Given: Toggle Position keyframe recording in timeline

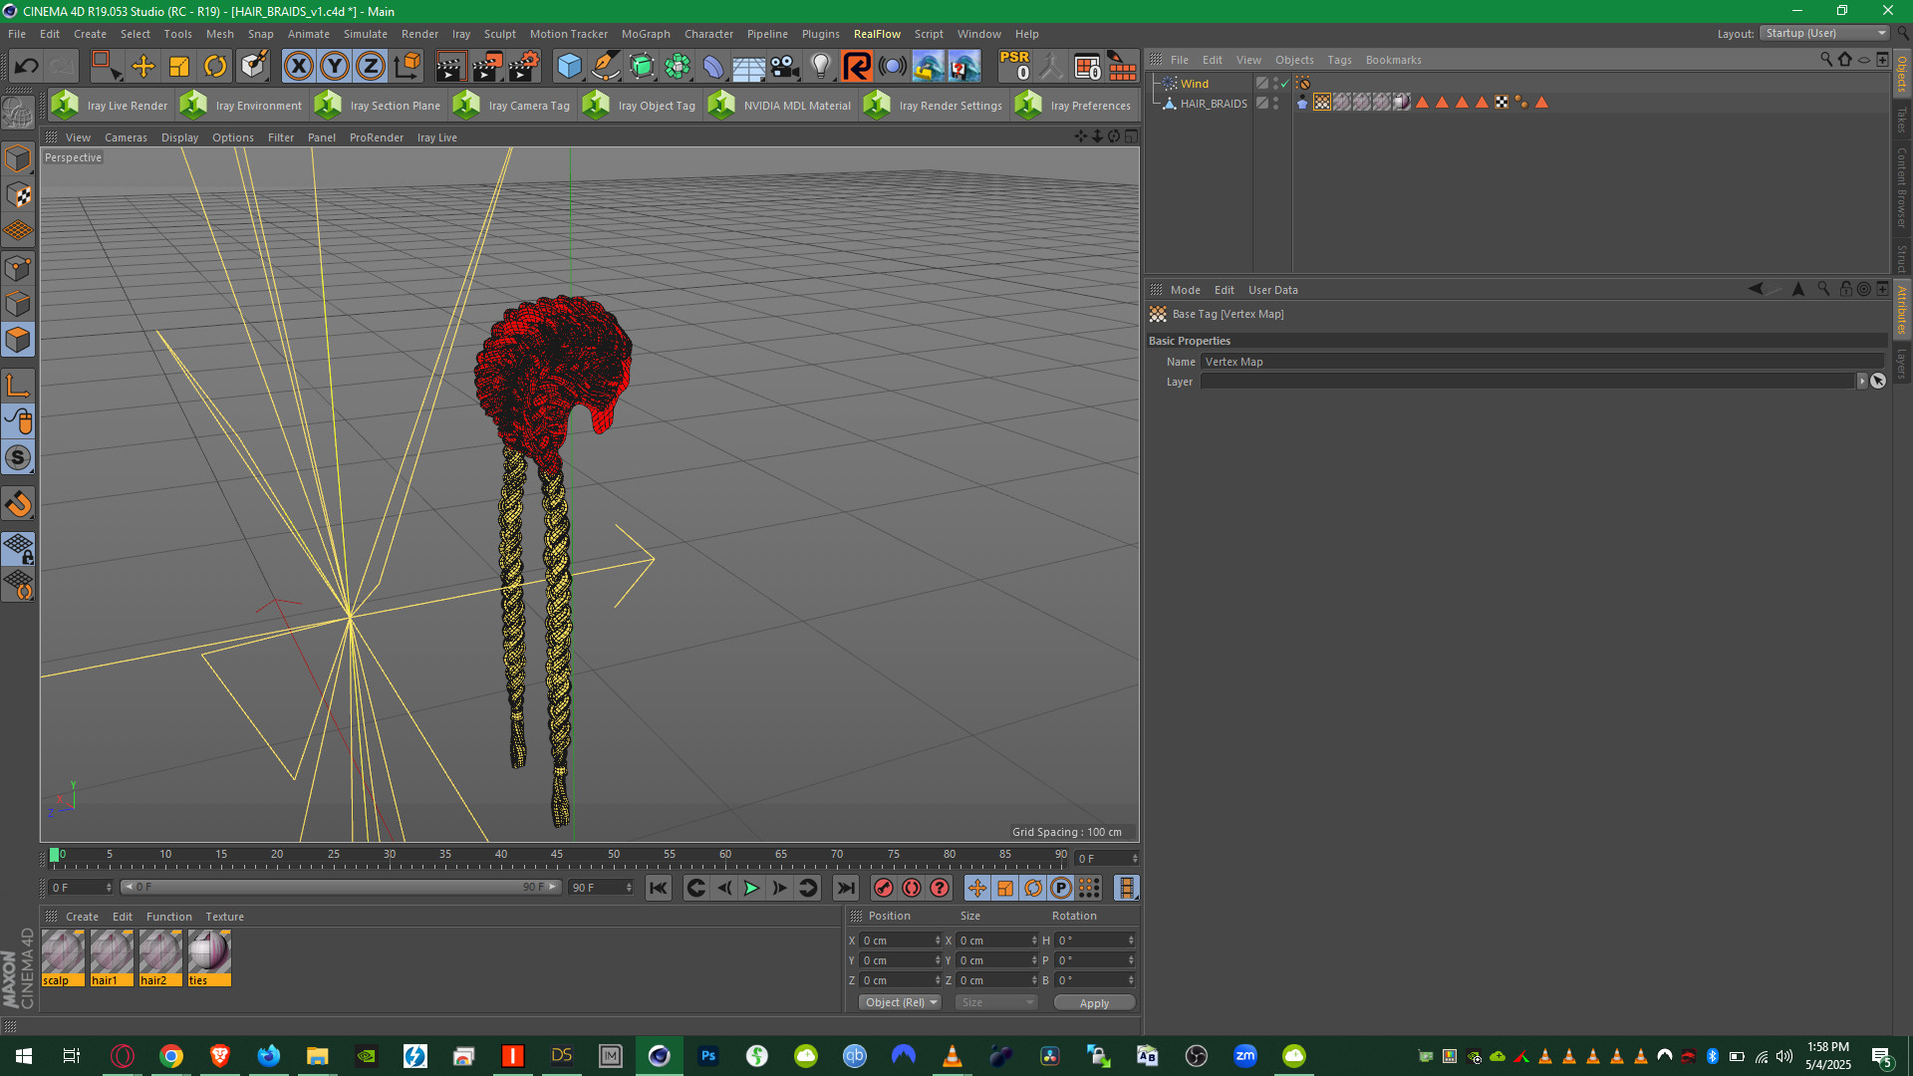Looking at the screenshot, I should click(x=976, y=888).
